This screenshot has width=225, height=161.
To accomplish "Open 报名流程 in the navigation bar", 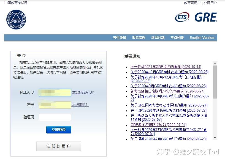I will [138, 37].
